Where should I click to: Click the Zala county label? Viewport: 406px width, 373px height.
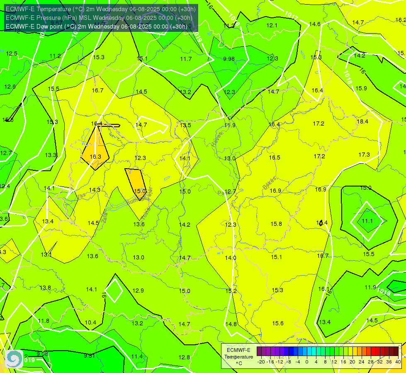click(x=105, y=218)
